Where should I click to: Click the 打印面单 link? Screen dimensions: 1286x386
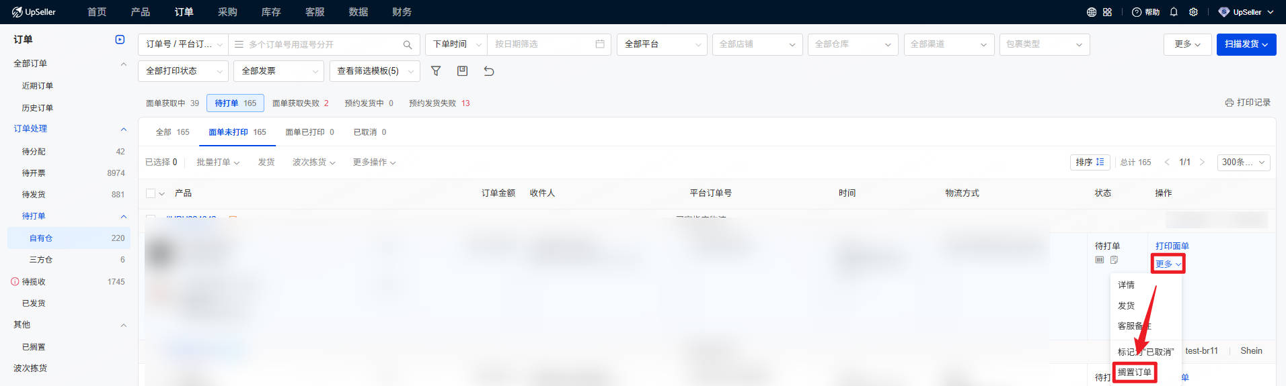1172,246
